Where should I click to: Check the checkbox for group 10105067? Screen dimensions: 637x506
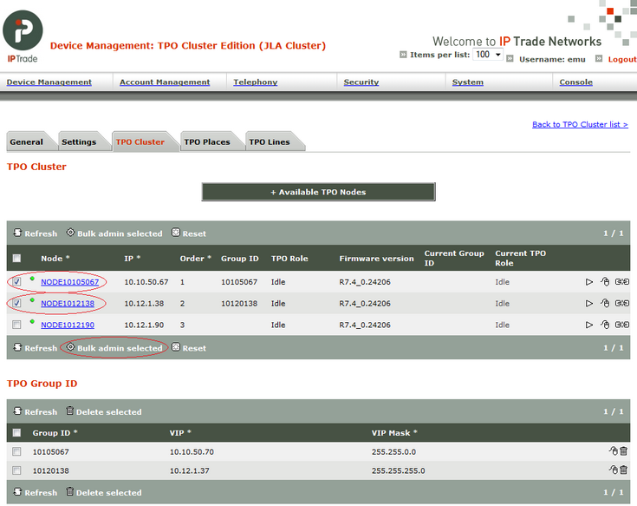[x=16, y=451]
